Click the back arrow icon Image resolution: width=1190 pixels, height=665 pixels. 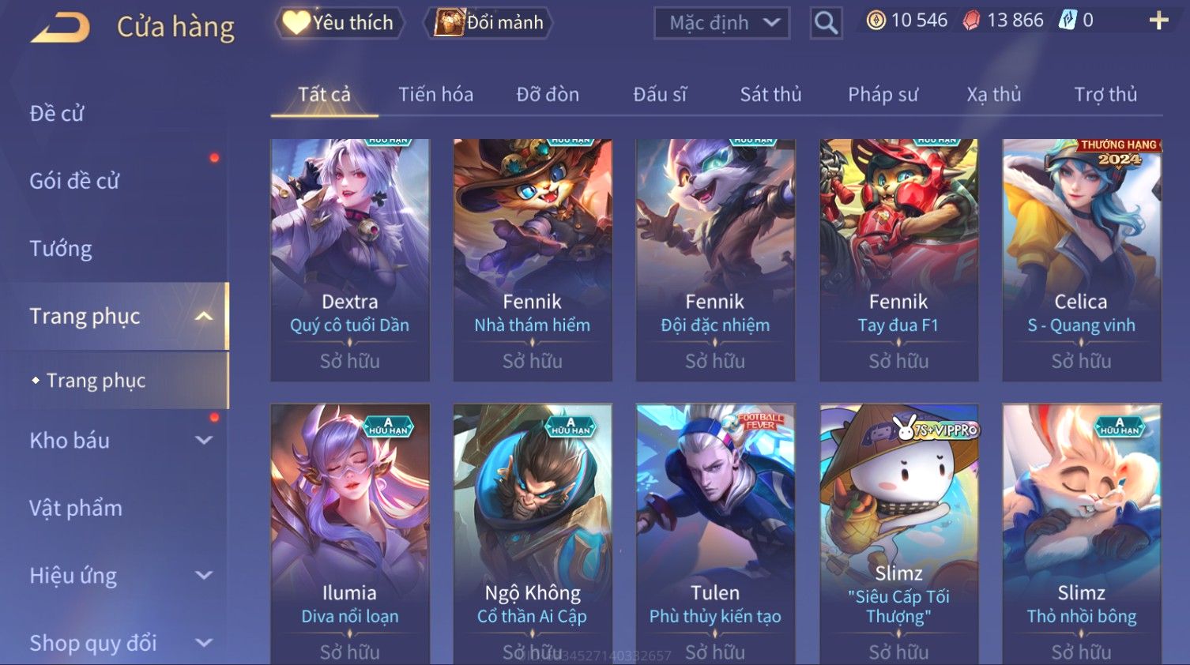(x=60, y=28)
